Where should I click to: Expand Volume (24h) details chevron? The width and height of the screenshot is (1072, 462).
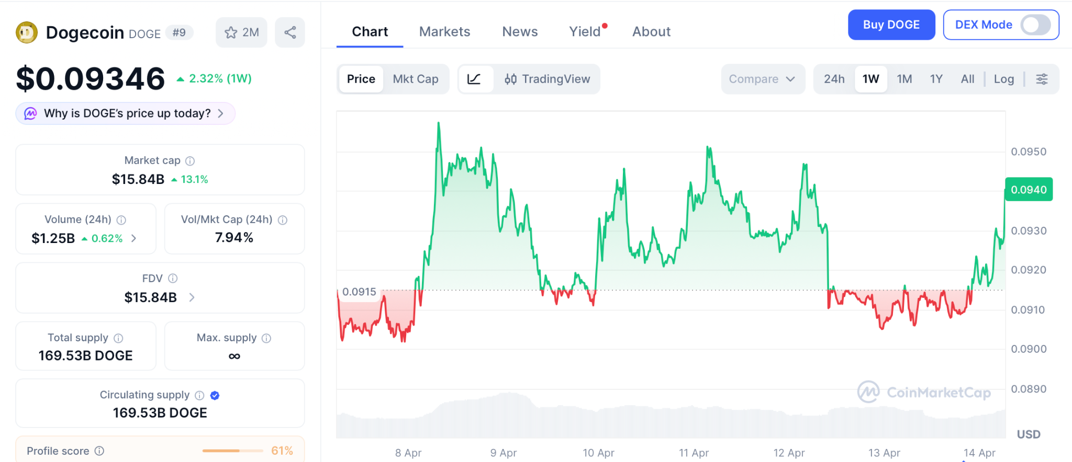pos(134,238)
